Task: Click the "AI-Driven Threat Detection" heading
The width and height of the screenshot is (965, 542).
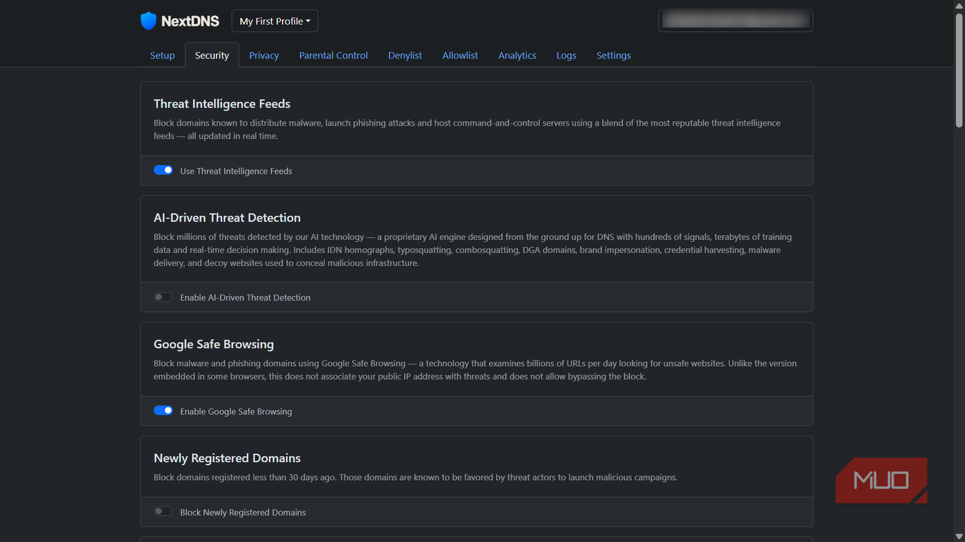Action: (227, 217)
